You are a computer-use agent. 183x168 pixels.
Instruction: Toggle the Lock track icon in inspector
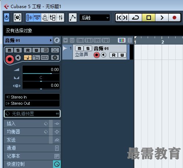pyautogui.click(x=36, y=58)
